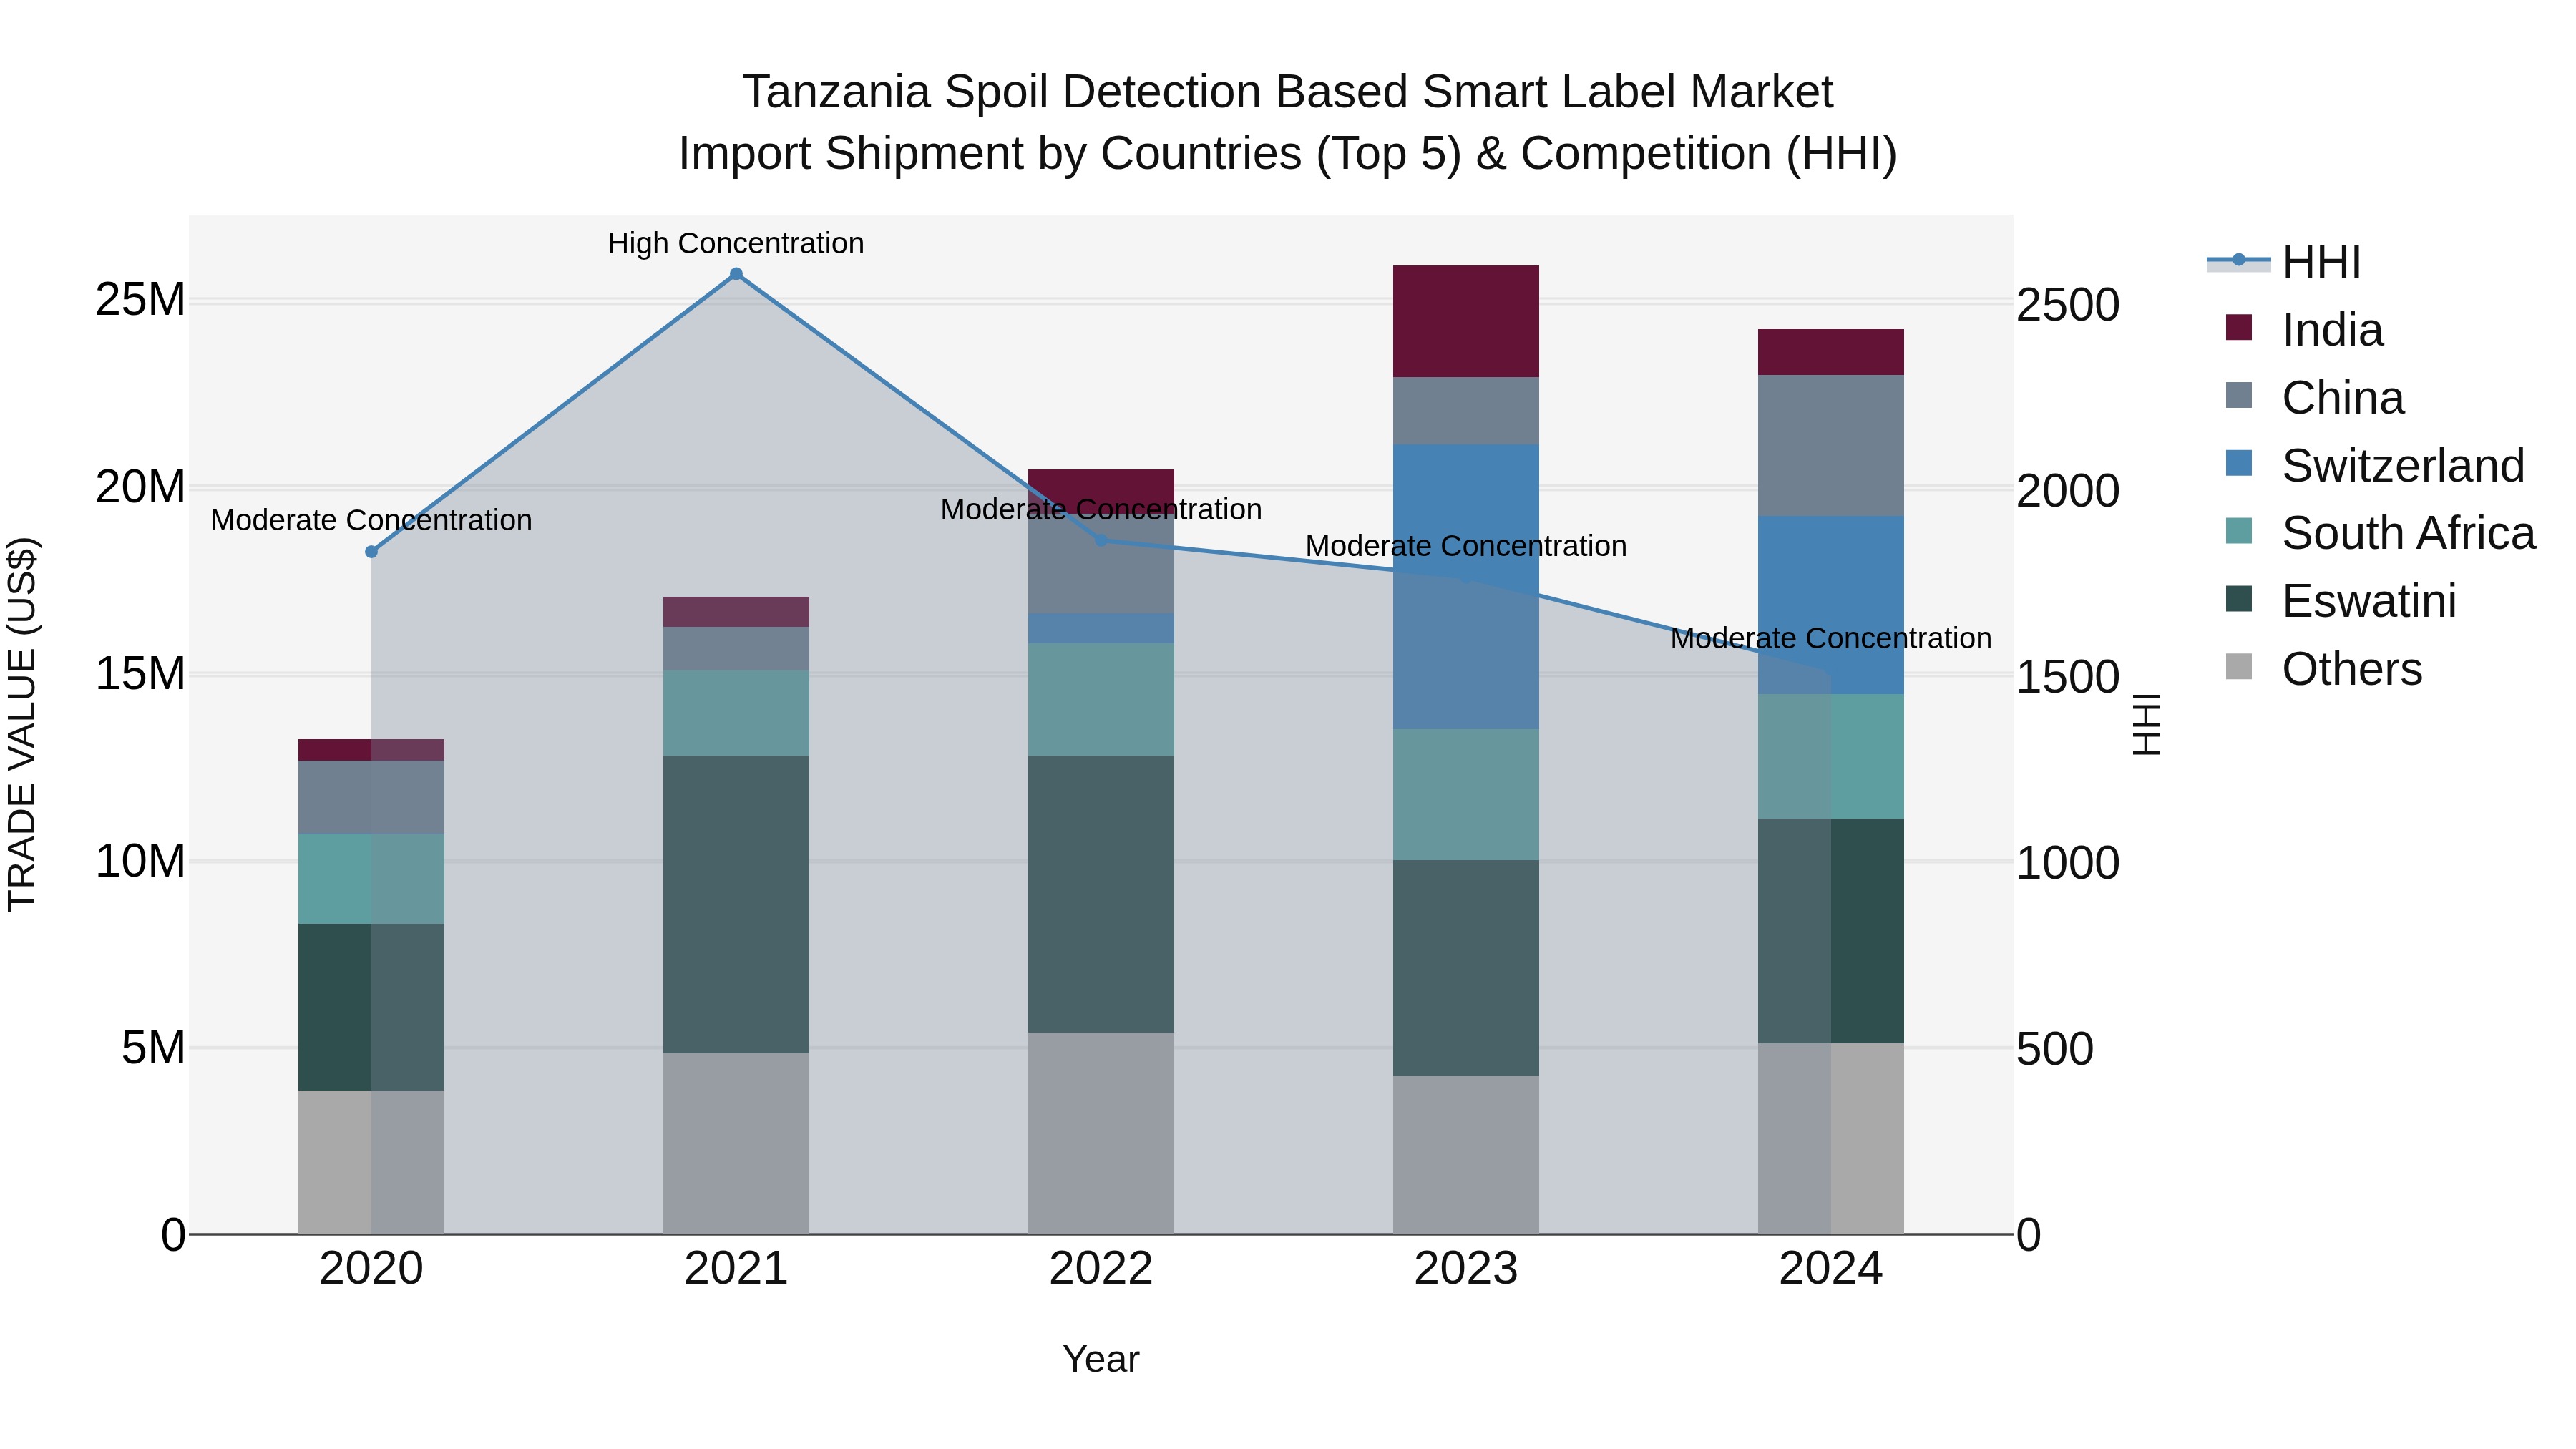Click the High Concentration annotation
The image size is (2576, 1449).
coord(736,243)
